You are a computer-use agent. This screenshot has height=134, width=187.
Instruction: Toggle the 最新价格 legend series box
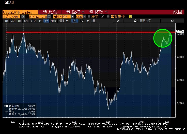7,106
